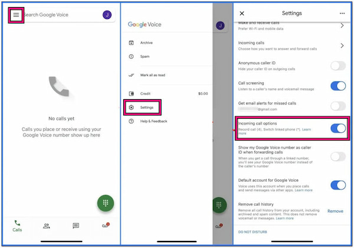Open the hamburger menu beside the search field
The image size is (354, 248).
[16, 15]
